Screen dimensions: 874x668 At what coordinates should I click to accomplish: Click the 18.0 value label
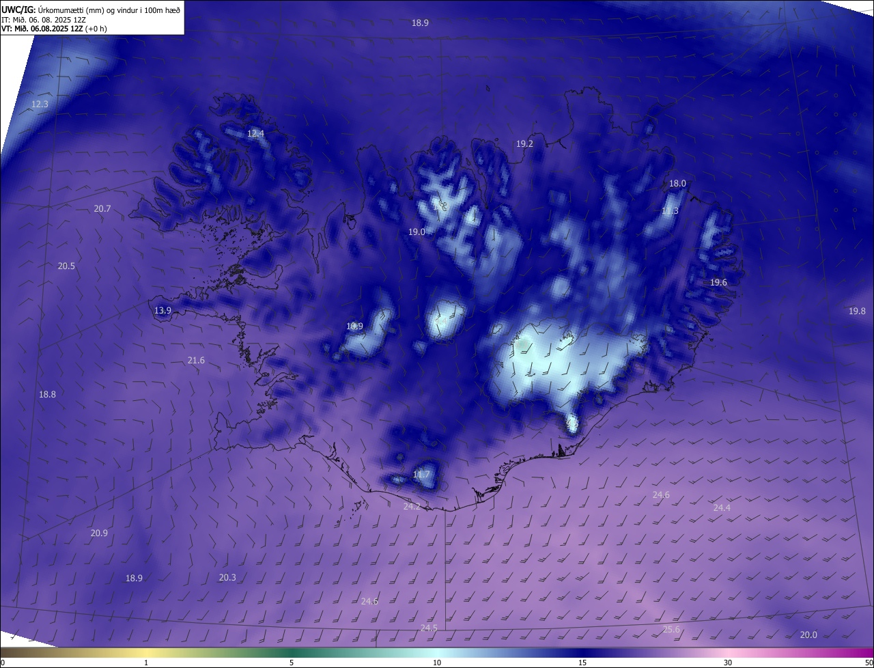[x=677, y=184]
